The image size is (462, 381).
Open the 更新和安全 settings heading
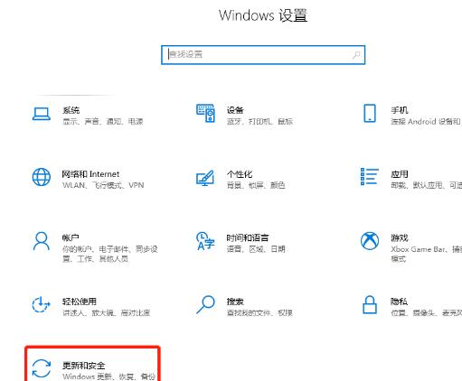84,366
